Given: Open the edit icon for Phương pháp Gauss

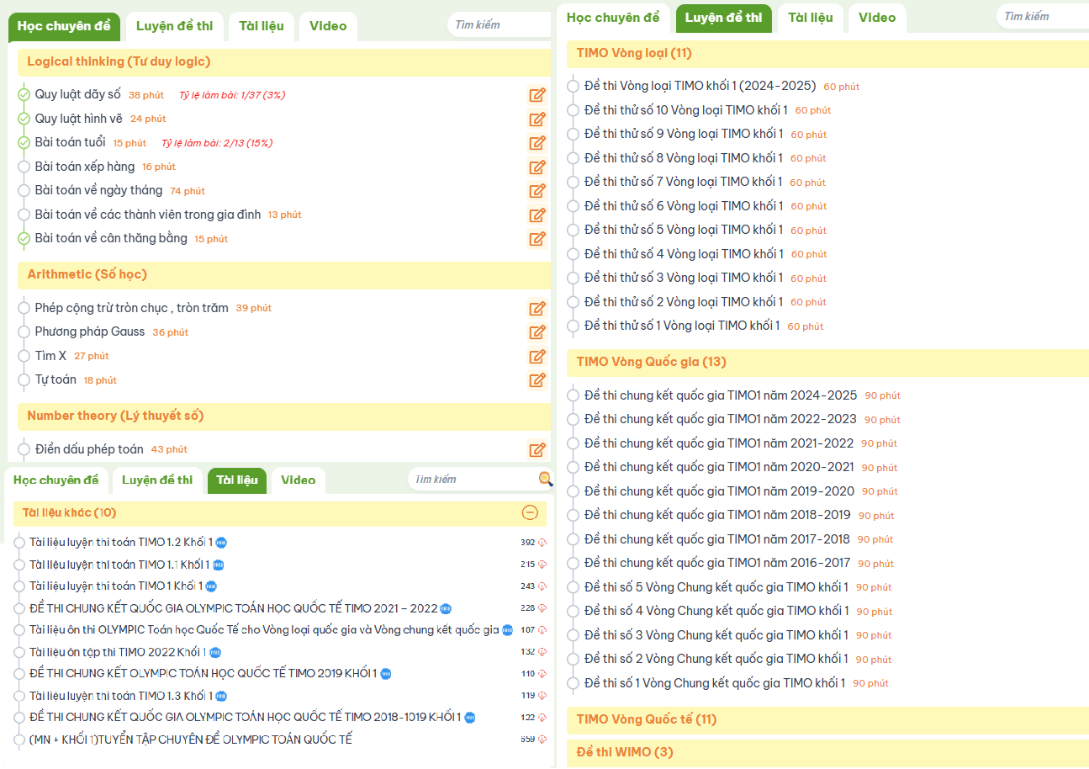Looking at the screenshot, I should click(537, 332).
